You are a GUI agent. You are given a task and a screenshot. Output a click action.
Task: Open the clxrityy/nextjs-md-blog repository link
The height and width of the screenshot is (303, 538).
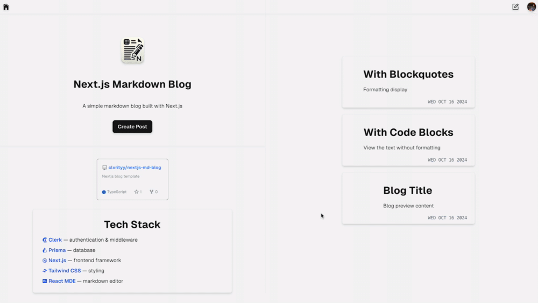point(134,168)
